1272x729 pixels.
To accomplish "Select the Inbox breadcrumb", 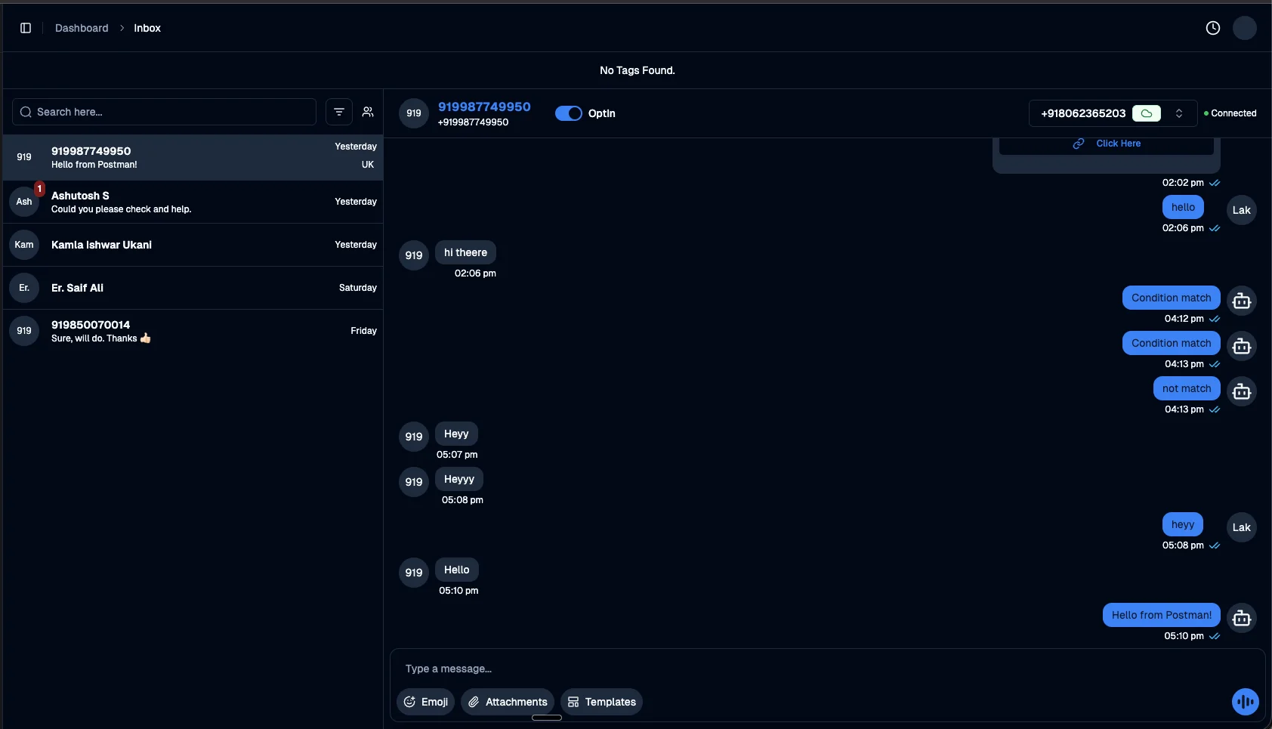I will coord(147,28).
